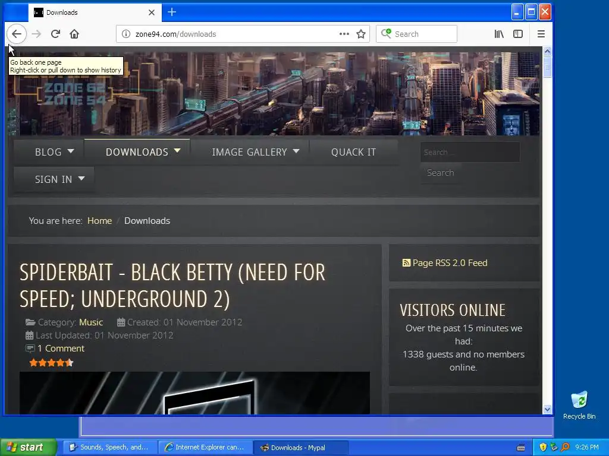Show site information for zone94.com

coord(126,34)
